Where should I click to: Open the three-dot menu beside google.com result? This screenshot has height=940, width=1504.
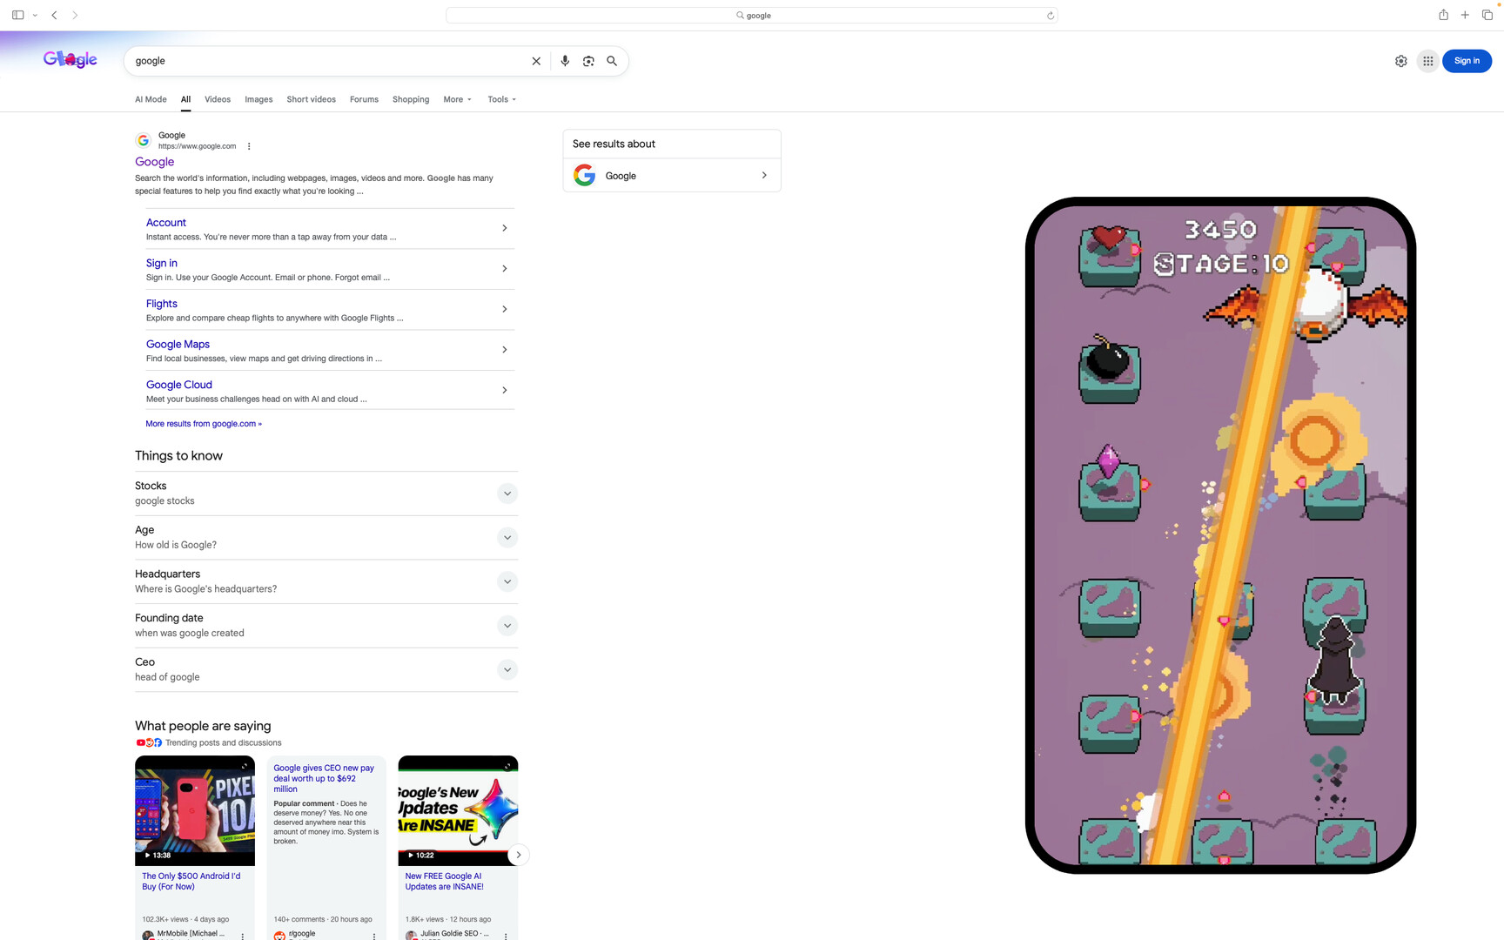coord(249,146)
